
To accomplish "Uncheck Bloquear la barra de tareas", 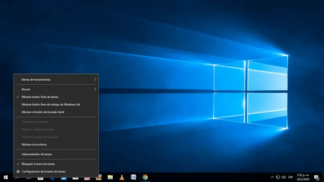I will click(x=56, y=164).
